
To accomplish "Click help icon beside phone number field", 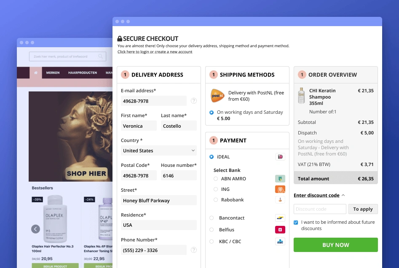I will pos(194,250).
